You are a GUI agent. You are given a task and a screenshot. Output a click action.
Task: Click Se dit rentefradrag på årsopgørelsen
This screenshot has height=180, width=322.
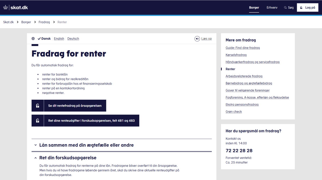[x=75, y=106]
